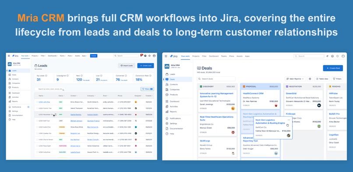Open settings gear in Deals window header
The height and width of the screenshot is (172, 353).
pyautogui.click(x=338, y=56)
